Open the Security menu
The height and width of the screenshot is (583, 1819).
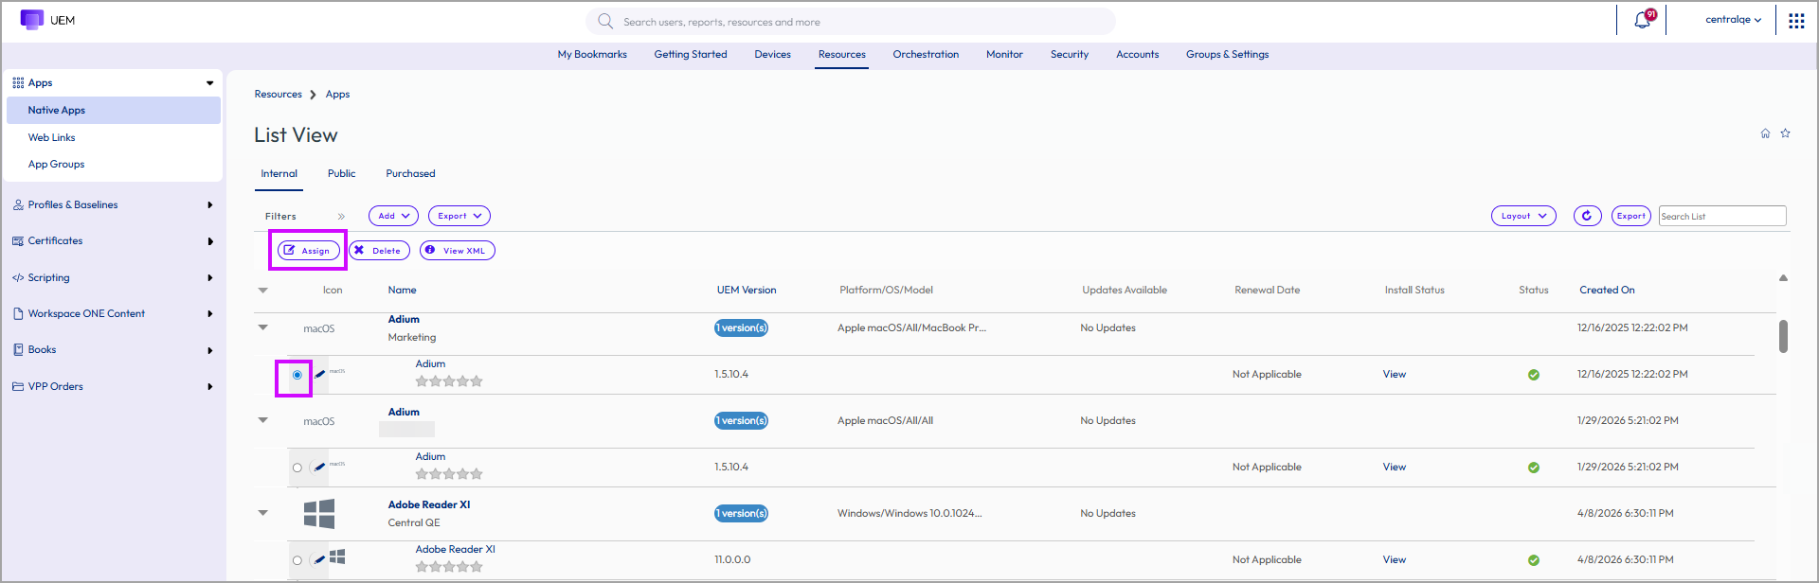(1070, 55)
